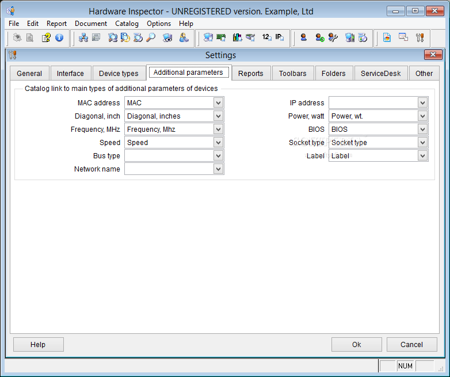Image resolution: width=450 pixels, height=377 pixels.
Task: Click the person with wrench icon
Action: [333, 37]
